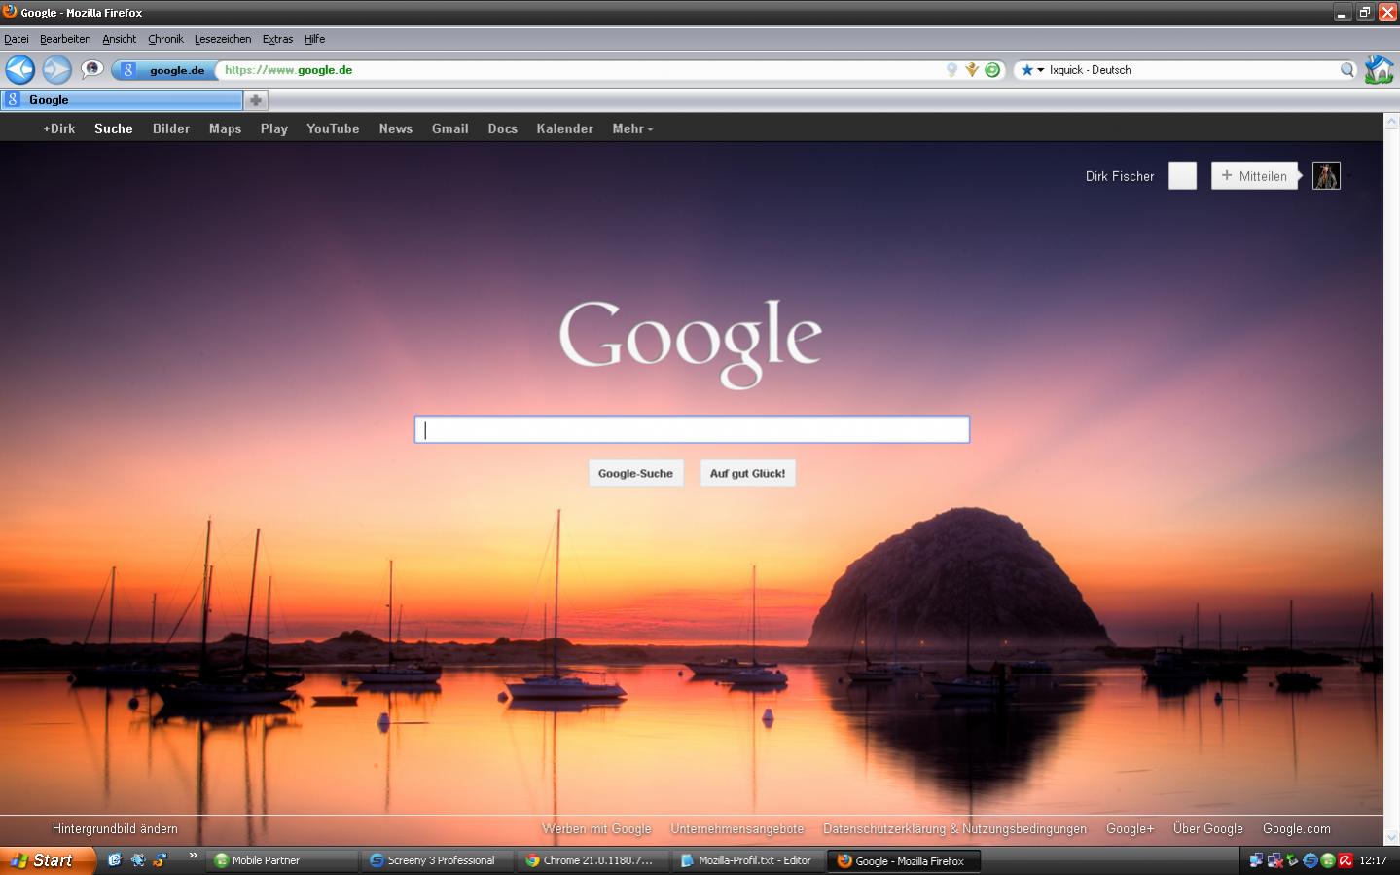1400x875 pixels.
Task: Open Datenschutzerklärung & Nutzungsbedingungen link
Action: point(955,829)
